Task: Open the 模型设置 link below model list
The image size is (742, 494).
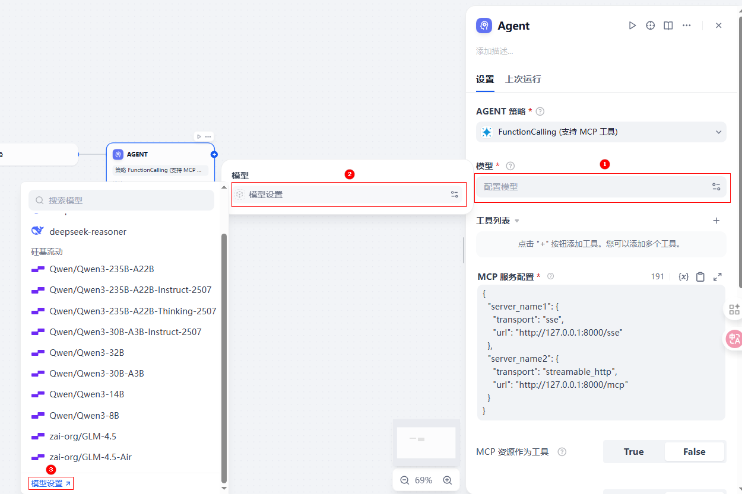Action: pos(51,483)
